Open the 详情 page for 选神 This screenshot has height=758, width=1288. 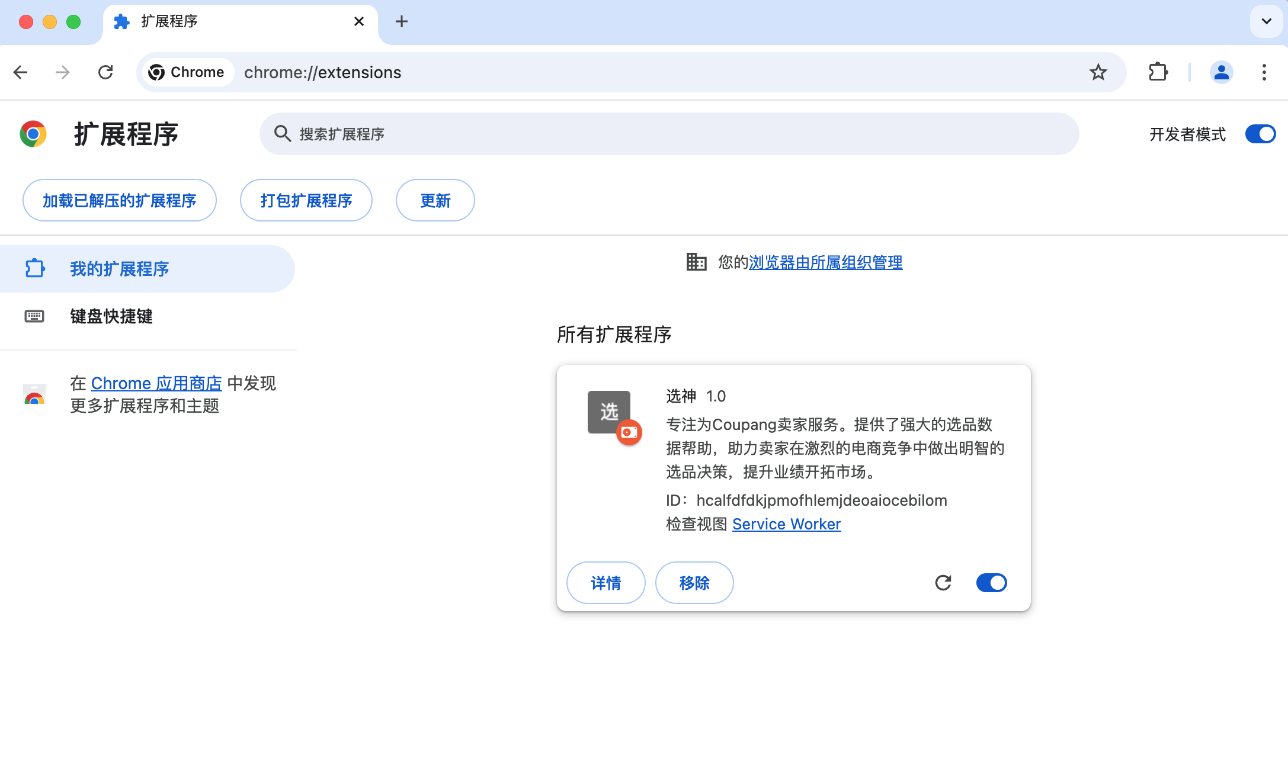point(605,583)
